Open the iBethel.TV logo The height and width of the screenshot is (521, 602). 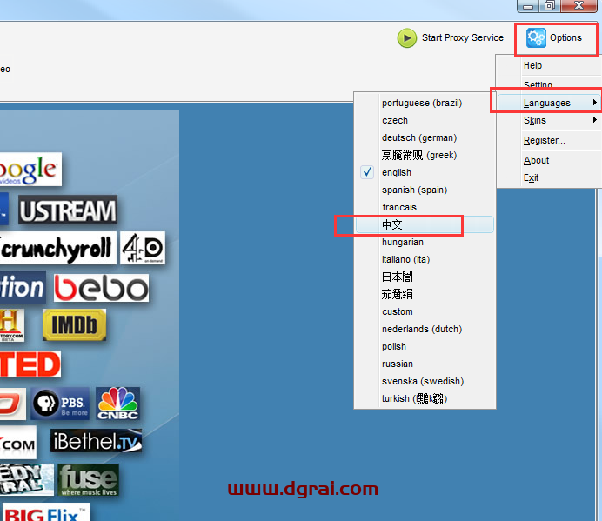point(96,442)
